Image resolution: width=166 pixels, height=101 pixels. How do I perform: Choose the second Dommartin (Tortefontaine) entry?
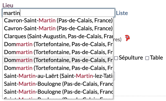tap(58, 52)
